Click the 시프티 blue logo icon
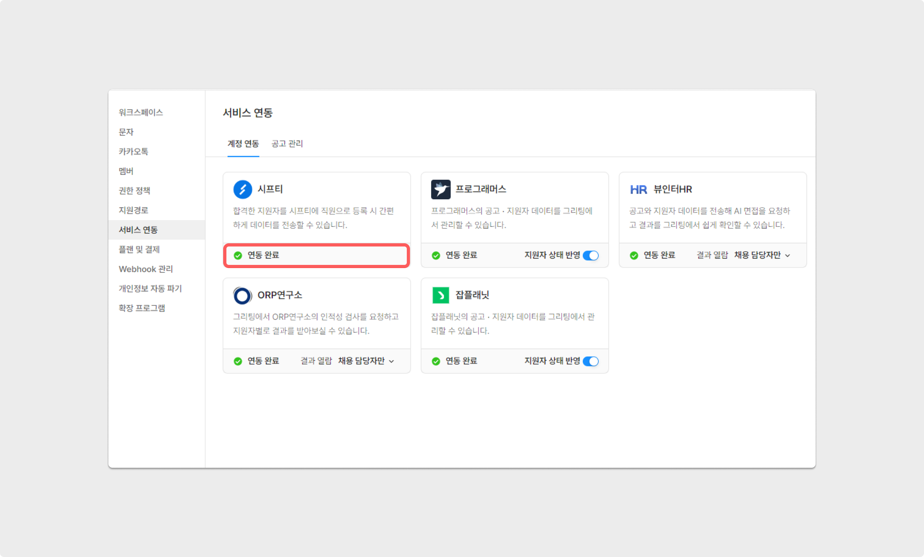 coord(242,189)
